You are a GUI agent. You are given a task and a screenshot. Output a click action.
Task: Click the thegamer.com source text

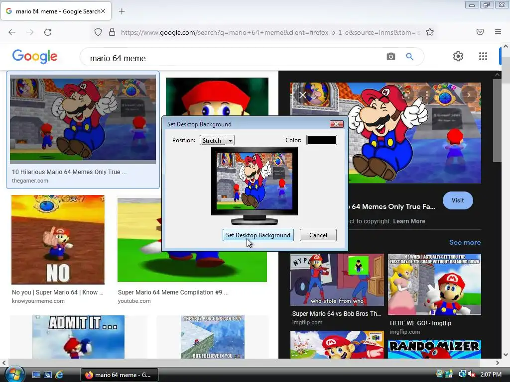pos(30,181)
